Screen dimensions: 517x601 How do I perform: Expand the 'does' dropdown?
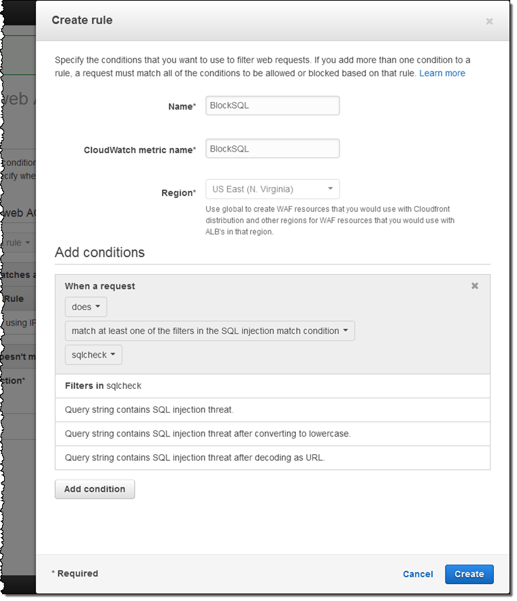pos(86,307)
